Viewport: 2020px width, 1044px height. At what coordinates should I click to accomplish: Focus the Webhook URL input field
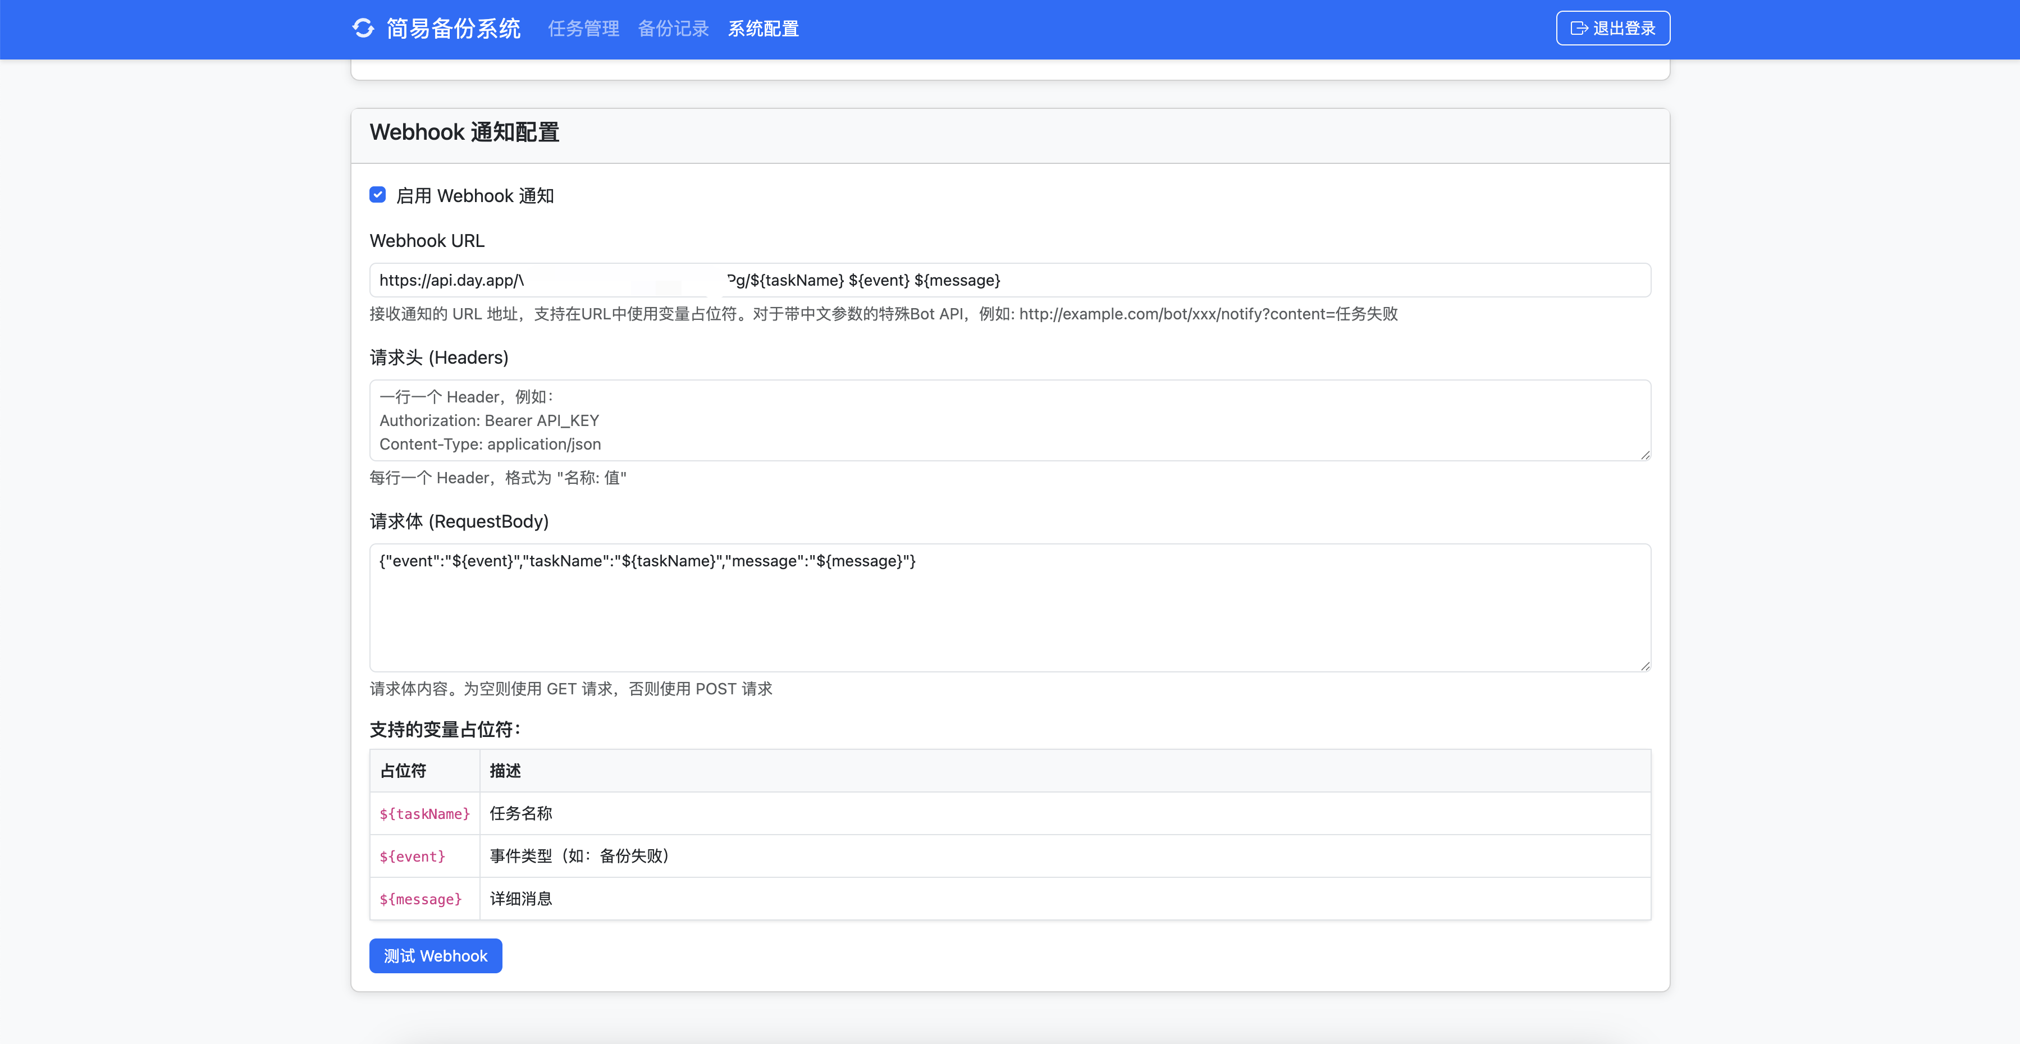point(1255,281)
